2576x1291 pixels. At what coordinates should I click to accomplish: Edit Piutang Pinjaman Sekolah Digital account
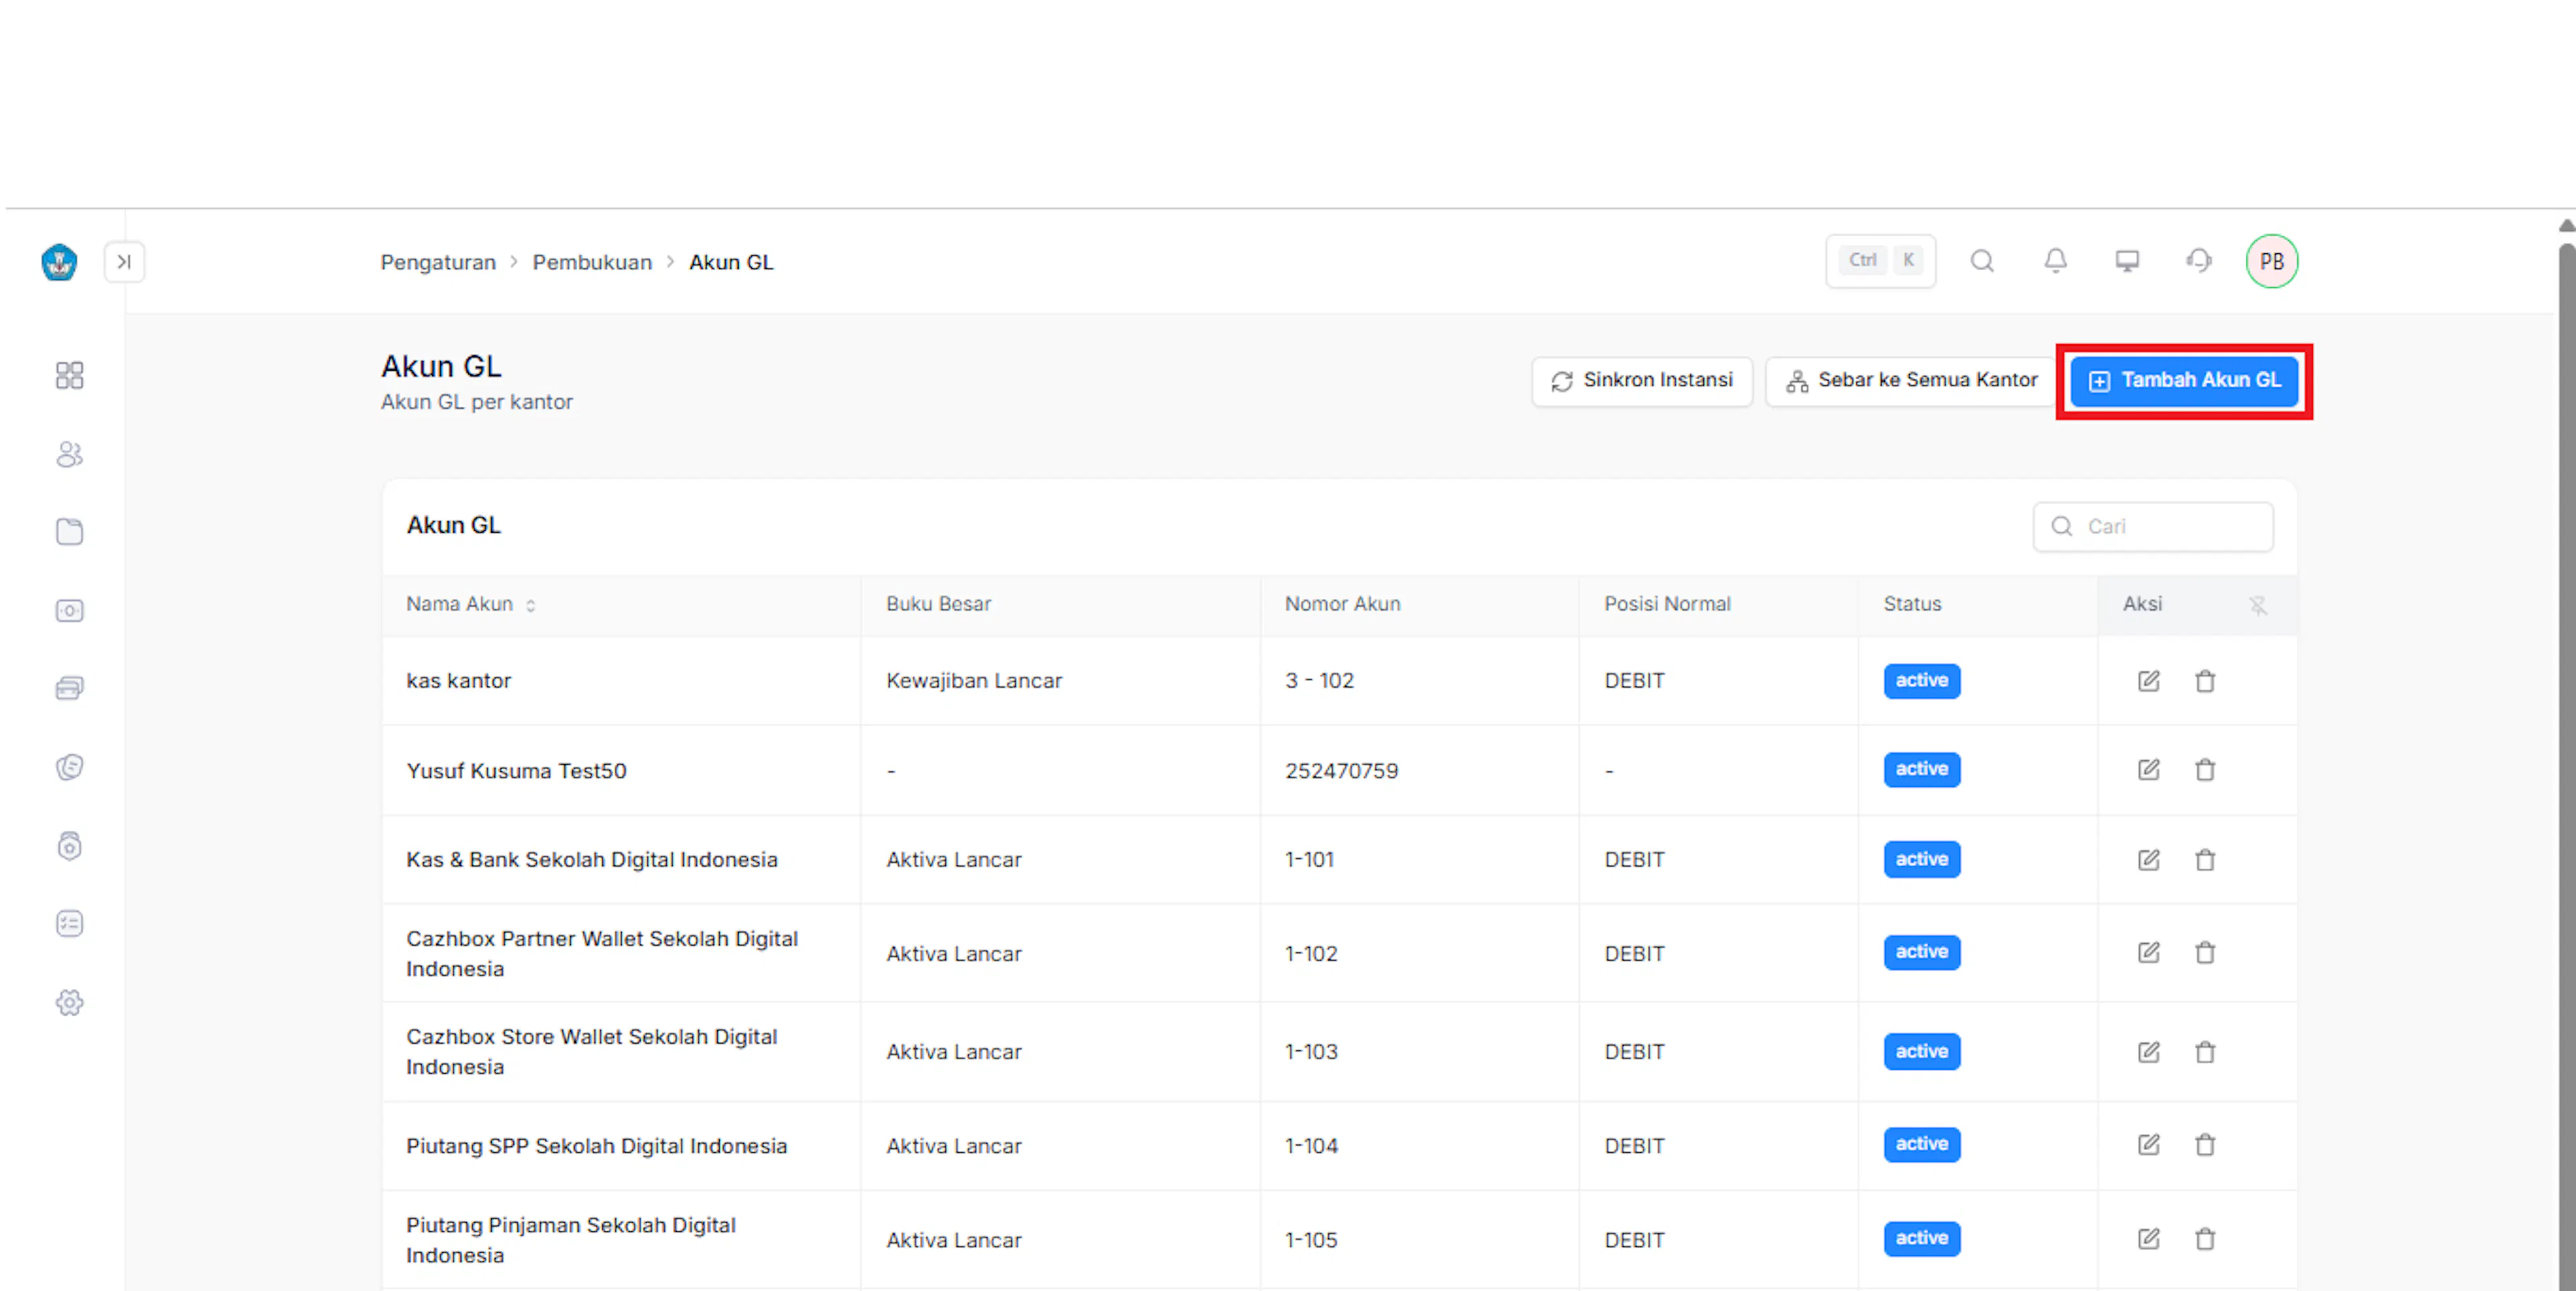pos(2148,1239)
